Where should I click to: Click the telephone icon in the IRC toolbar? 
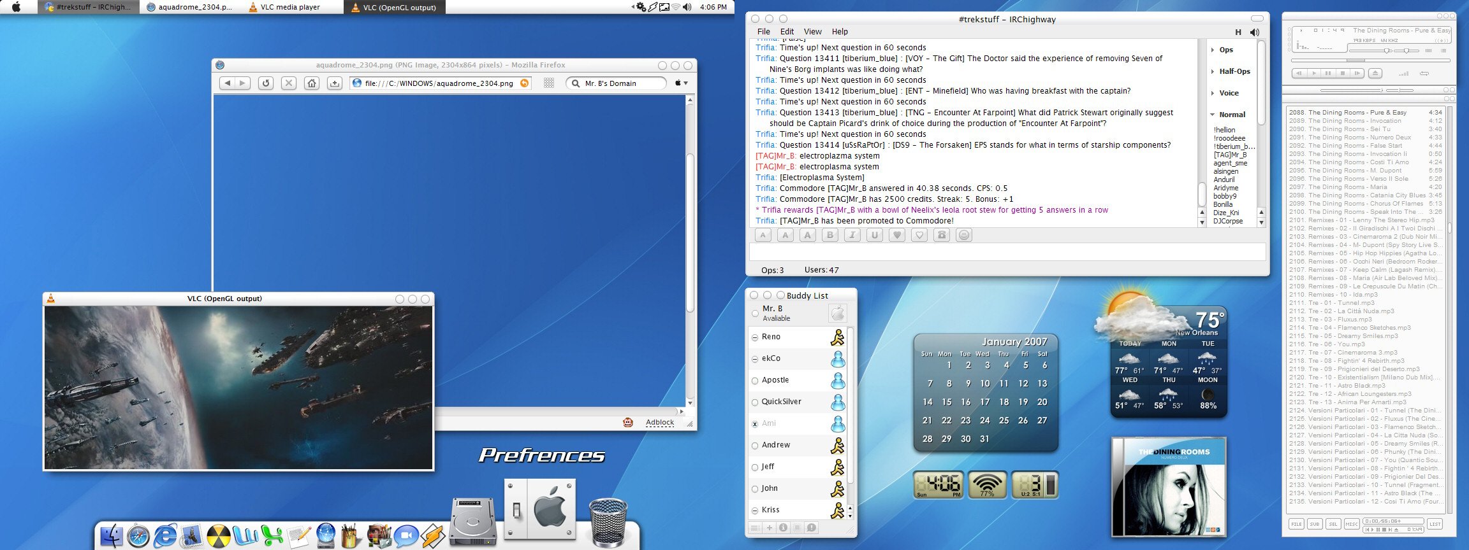[x=942, y=235]
